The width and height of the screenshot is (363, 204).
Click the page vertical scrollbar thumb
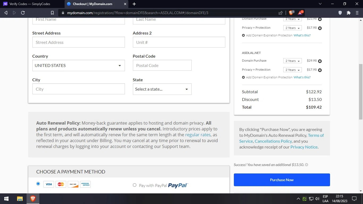[x=361, y=92]
